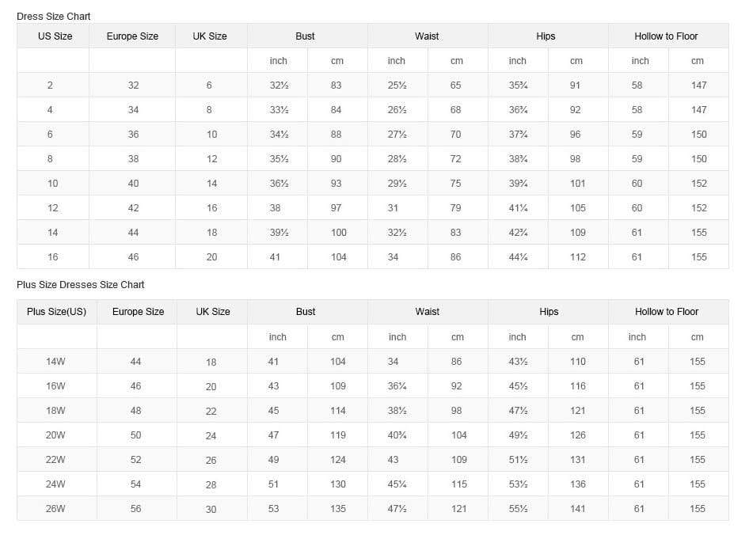Click the 18W size cell
The height and width of the screenshot is (539, 749).
55,411
